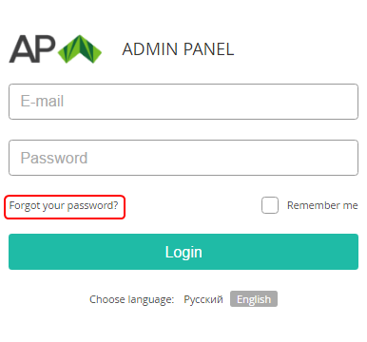Click the E-mail placeholder text
The height and width of the screenshot is (342, 367).
tap(42, 102)
